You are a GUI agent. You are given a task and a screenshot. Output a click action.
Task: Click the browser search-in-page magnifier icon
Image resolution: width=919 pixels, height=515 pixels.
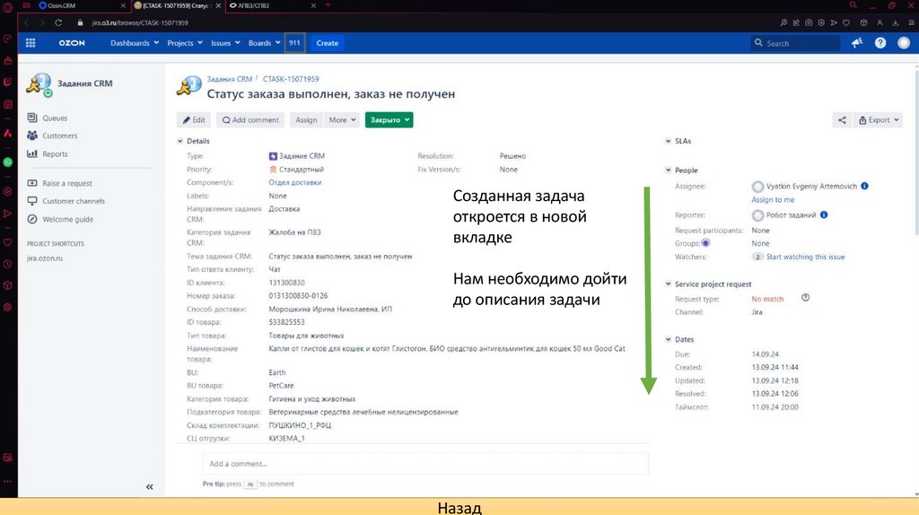point(783,22)
